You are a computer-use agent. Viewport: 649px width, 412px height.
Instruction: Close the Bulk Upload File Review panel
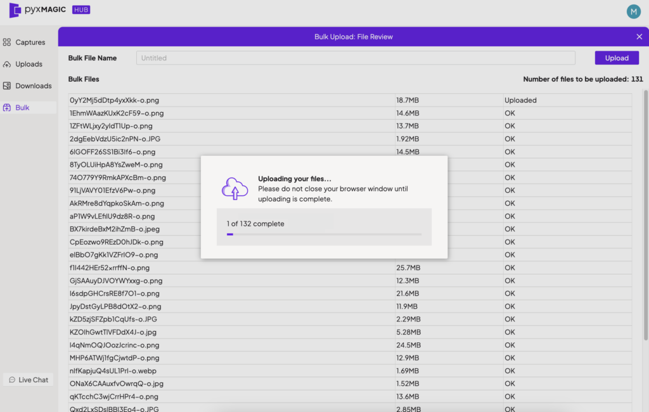639,37
